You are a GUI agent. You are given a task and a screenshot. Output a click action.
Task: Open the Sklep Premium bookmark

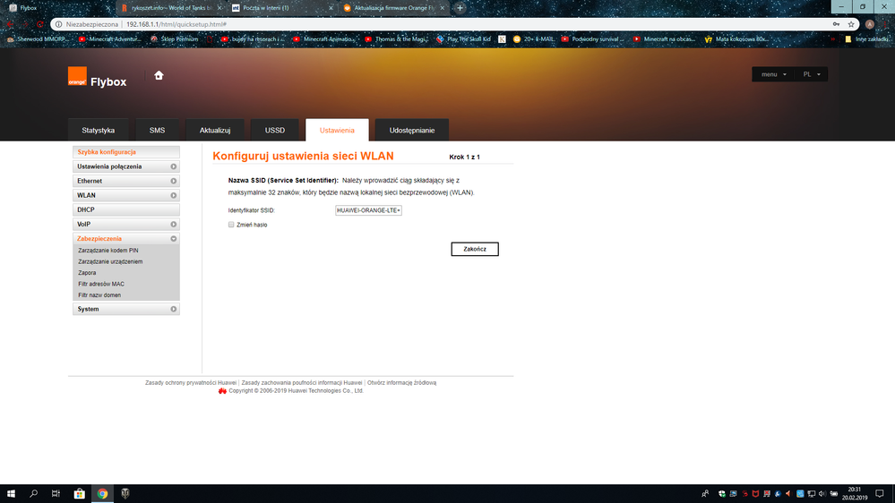pyautogui.click(x=174, y=39)
